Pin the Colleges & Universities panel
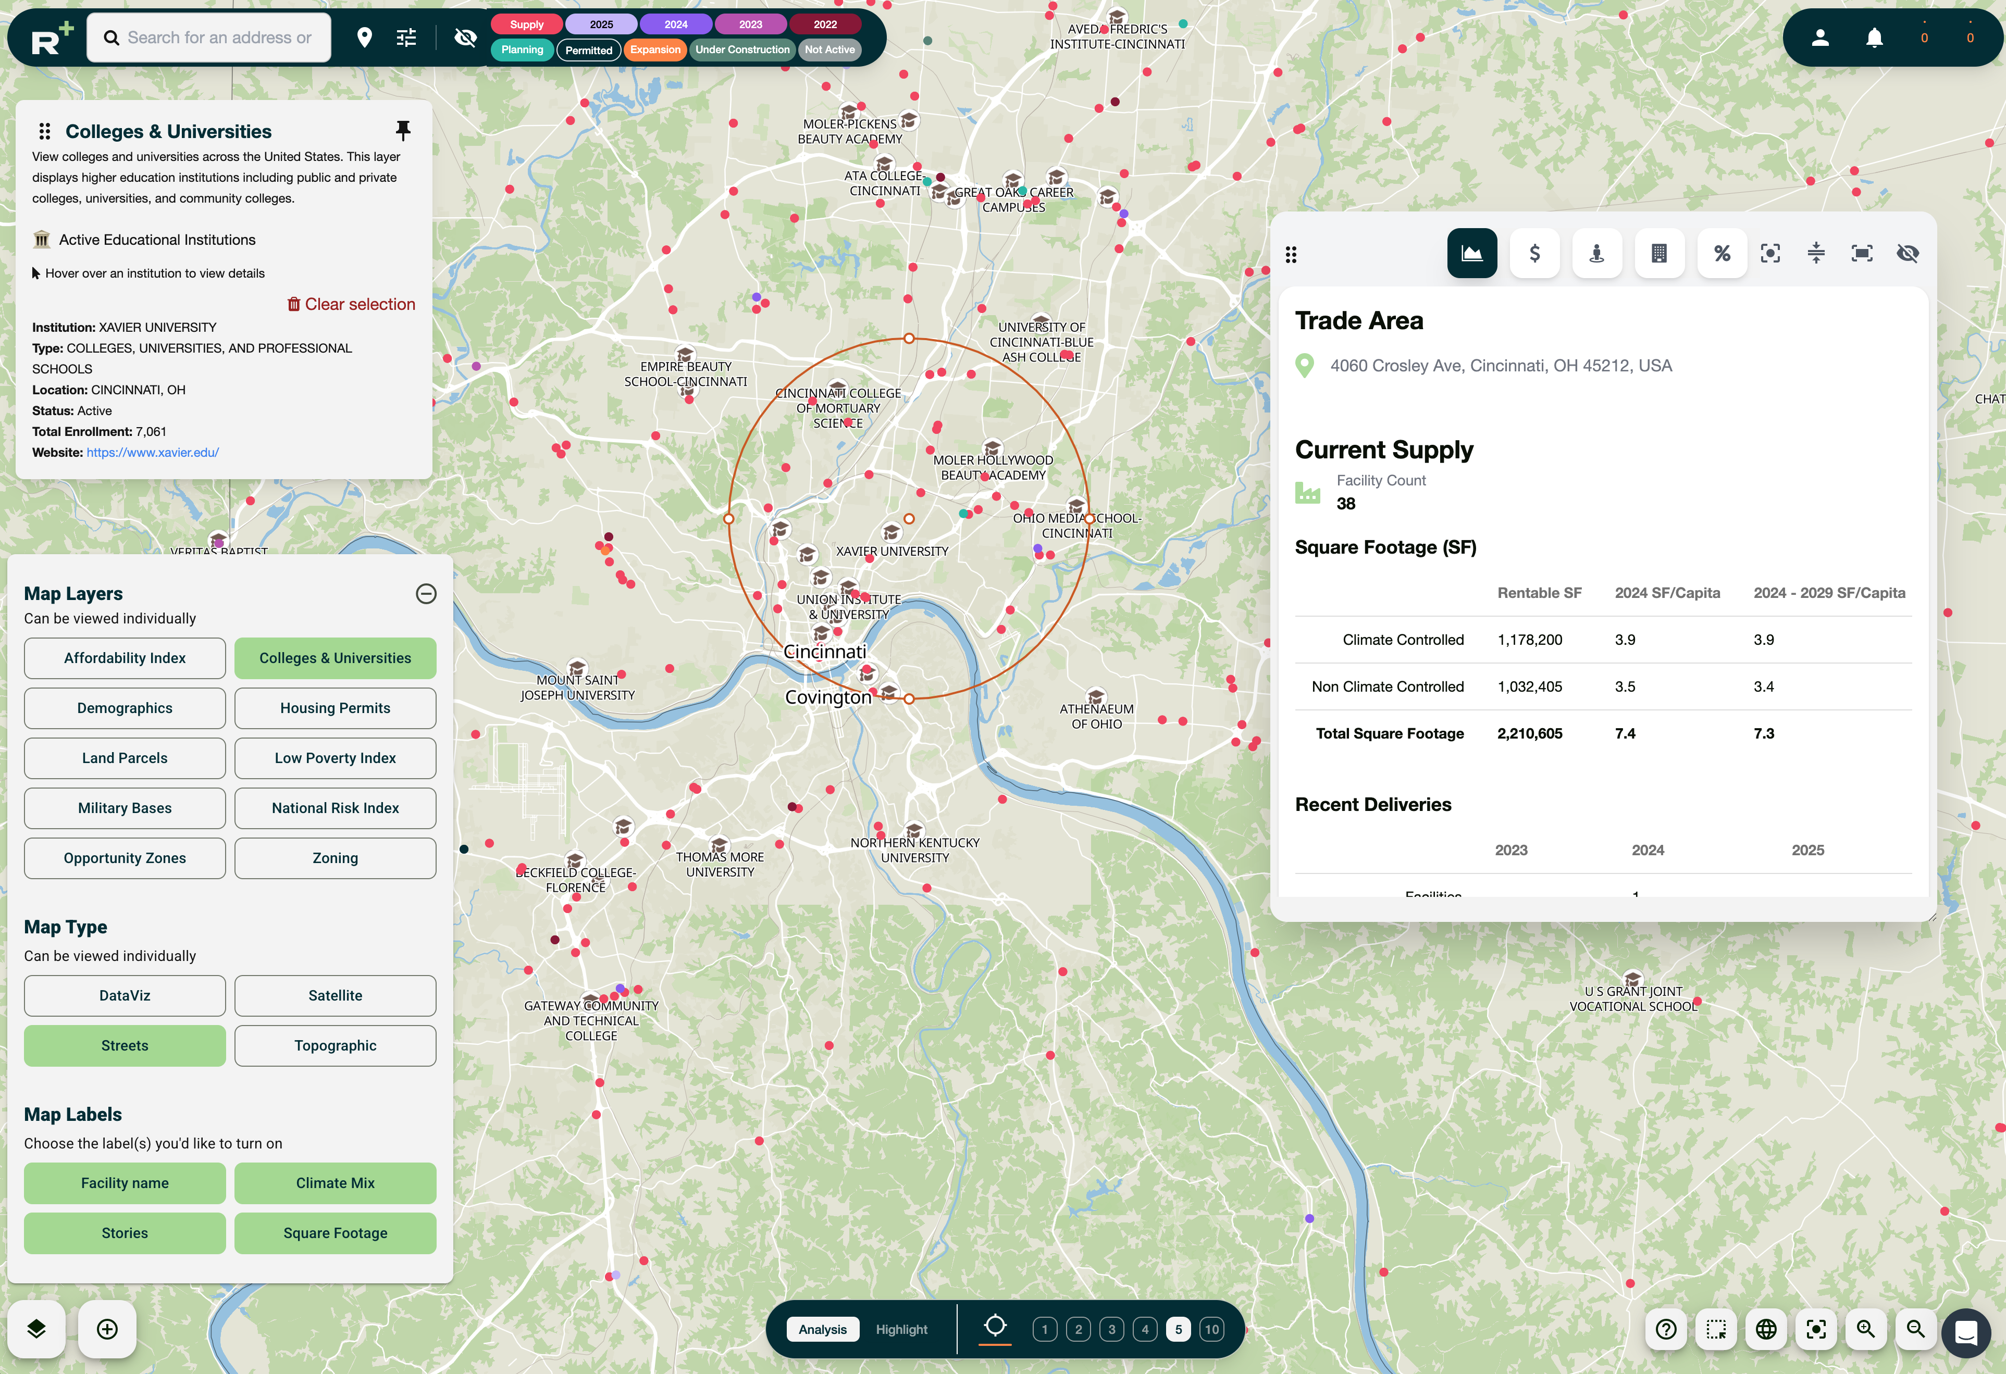 point(404,130)
